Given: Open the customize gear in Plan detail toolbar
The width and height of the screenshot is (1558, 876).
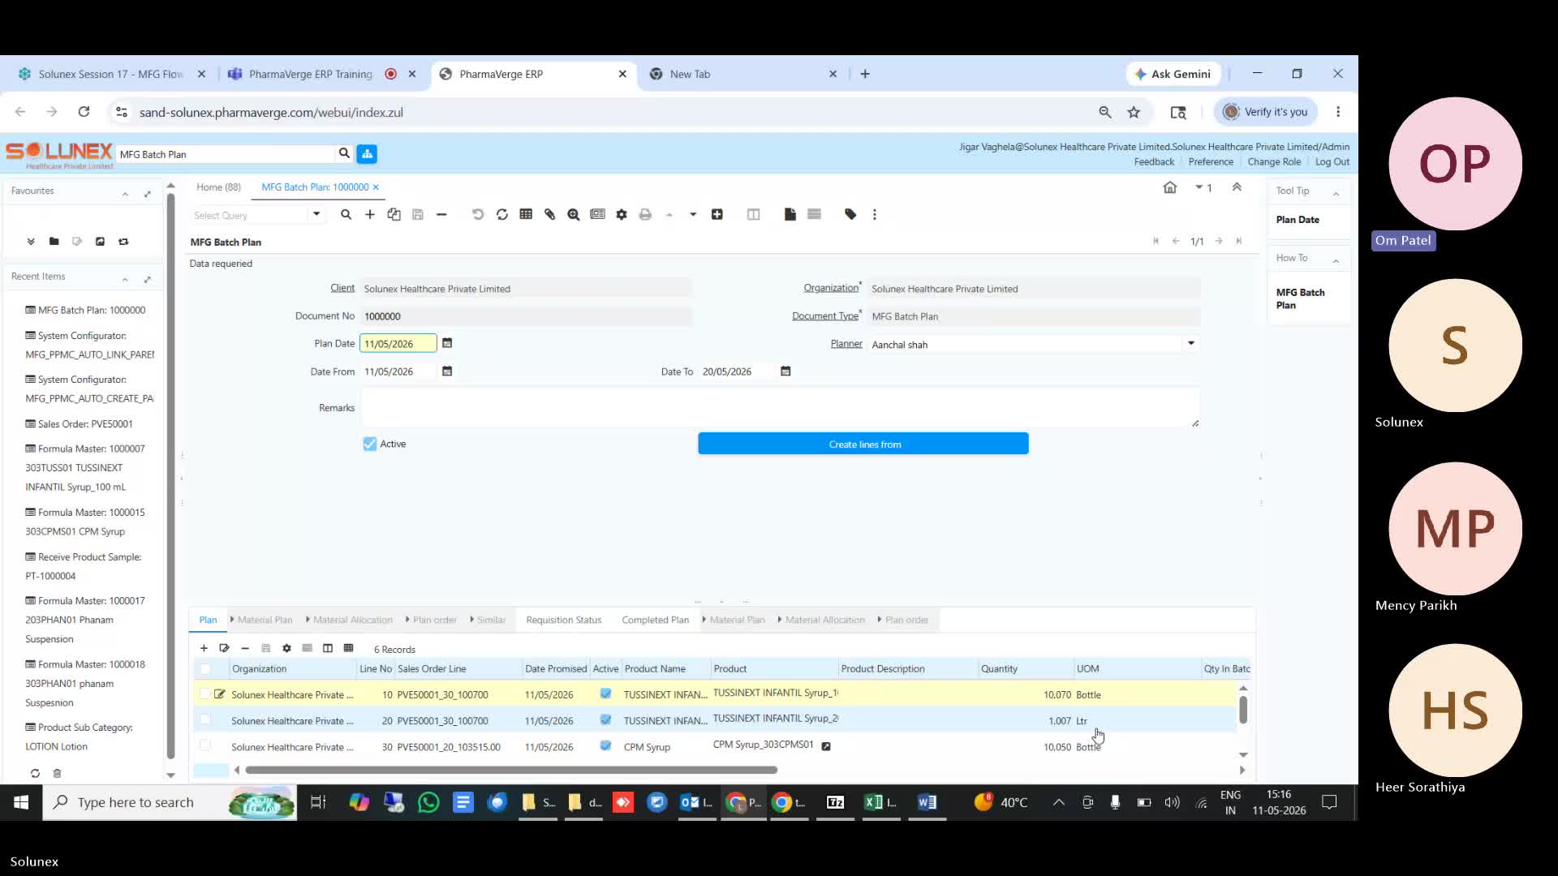Looking at the screenshot, I should (286, 649).
